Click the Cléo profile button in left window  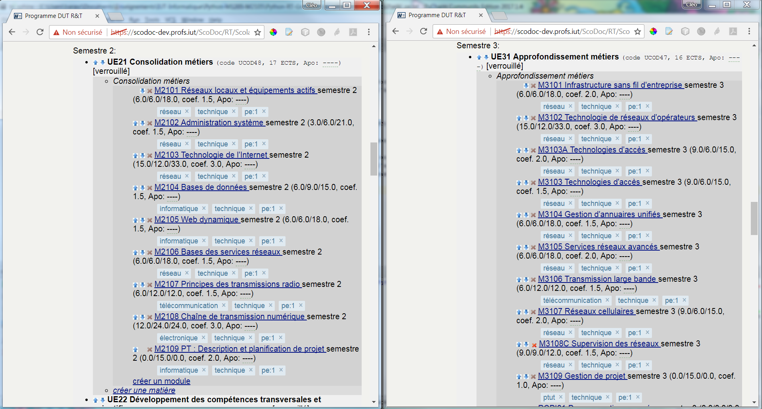click(312, 5)
